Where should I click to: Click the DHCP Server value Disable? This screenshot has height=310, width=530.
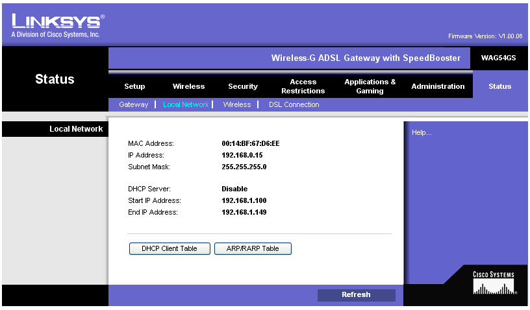pyautogui.click(x=234, y=189)
